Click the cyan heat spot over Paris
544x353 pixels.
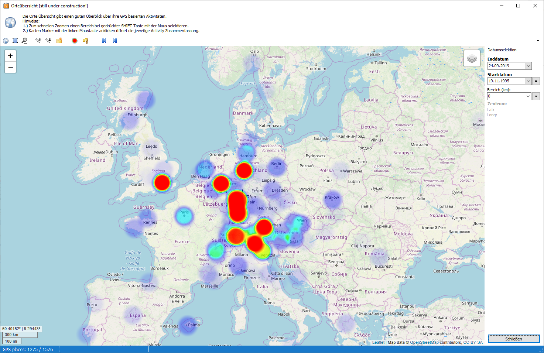coord(184,216)
